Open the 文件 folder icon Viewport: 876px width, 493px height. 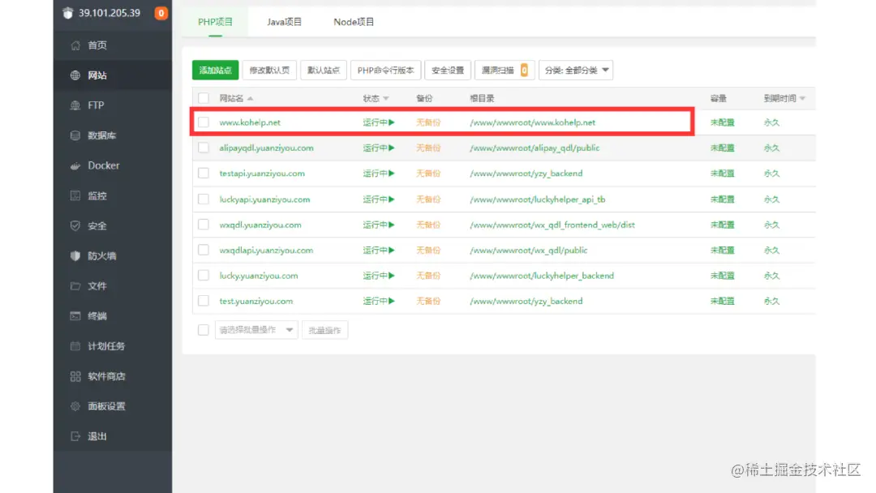[x=75, y=286]
